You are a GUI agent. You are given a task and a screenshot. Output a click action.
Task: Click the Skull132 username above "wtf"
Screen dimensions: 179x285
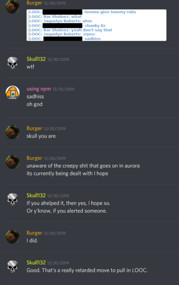pos(36,59)
